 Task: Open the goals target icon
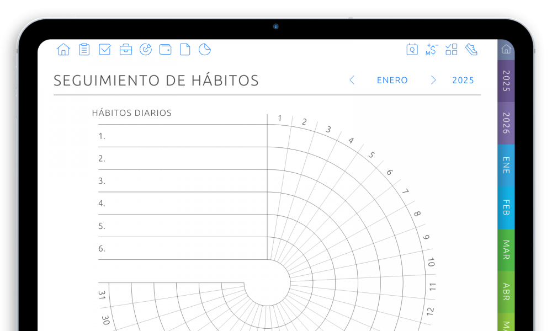coord(146,50)
